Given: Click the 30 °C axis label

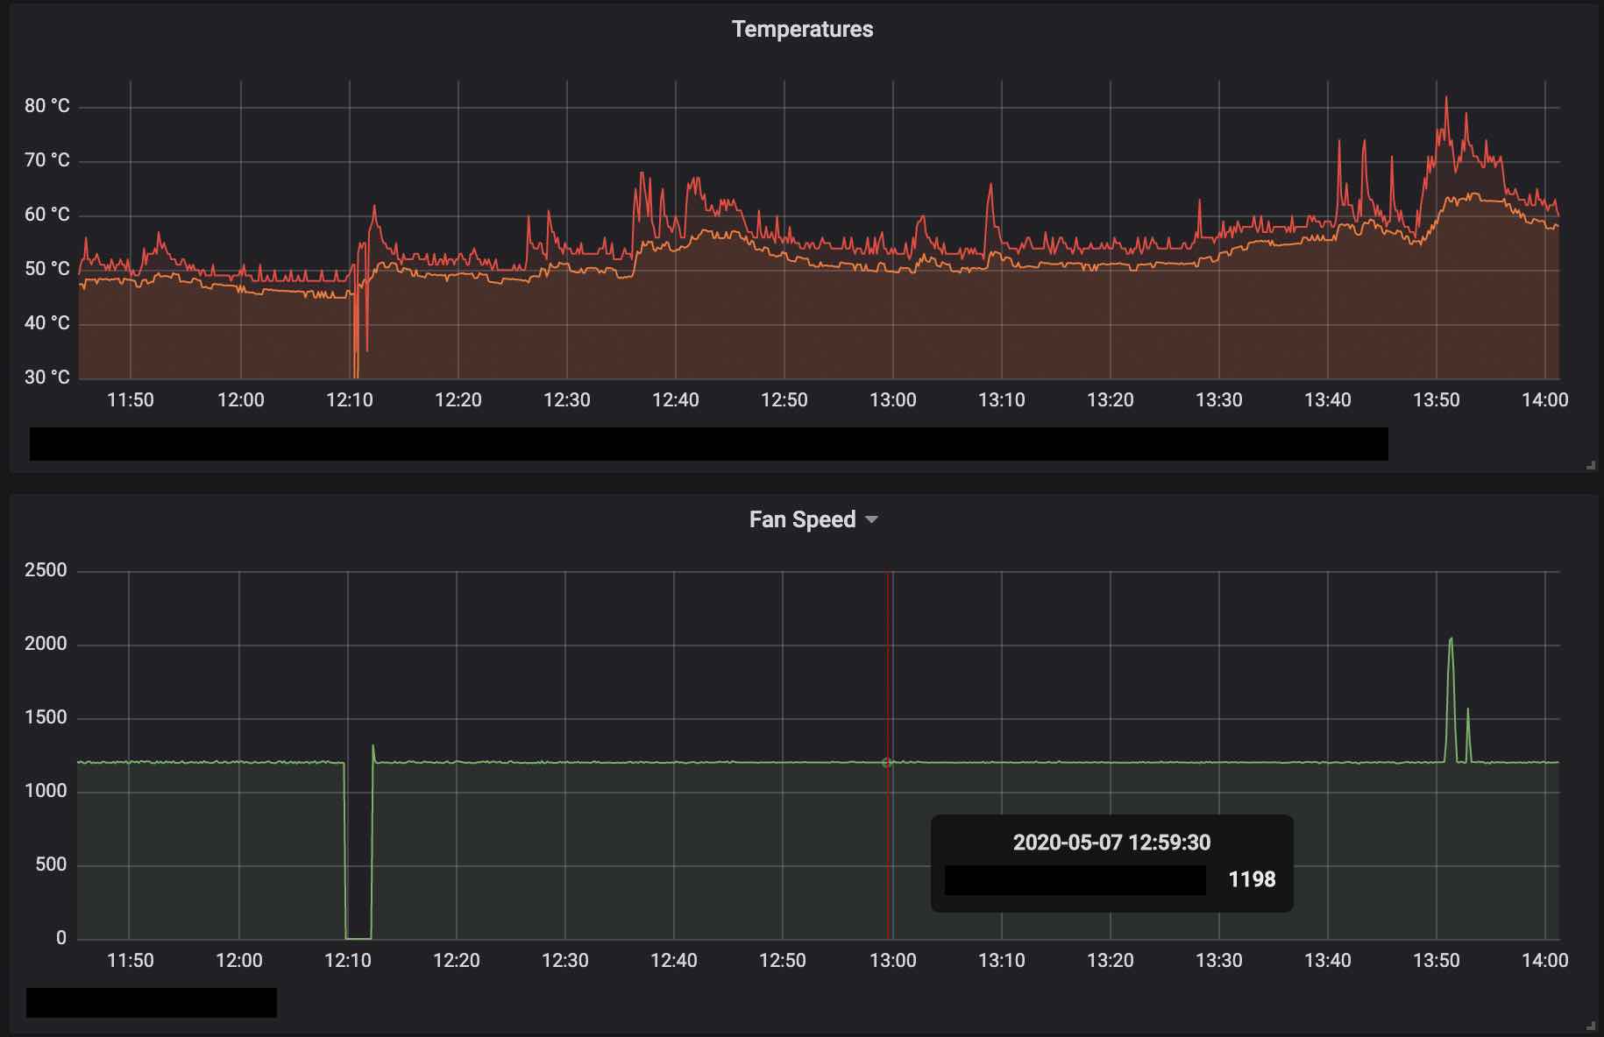Looking at the screenshot, I should coord(47,377).
